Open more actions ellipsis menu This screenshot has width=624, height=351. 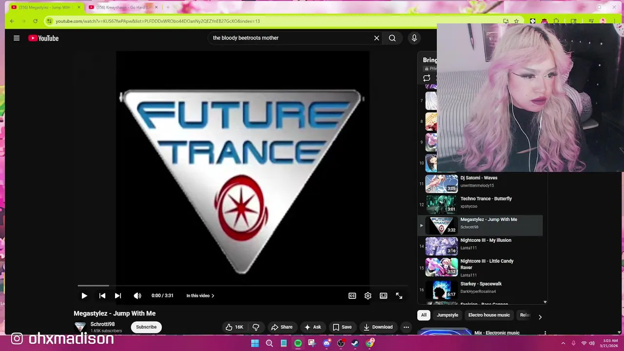406,327
